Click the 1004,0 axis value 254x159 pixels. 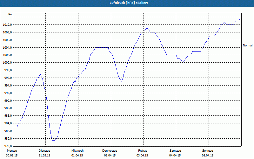click(x=7, y=47)
